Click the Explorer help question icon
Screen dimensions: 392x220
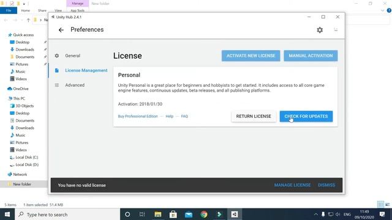tap(389, 10)
